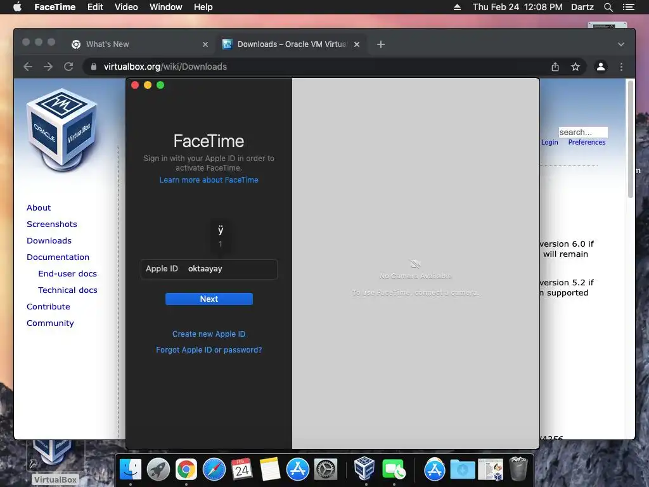Viewport: 649px width, 487px height.
Task: Close the FaceTime window with the red button
Action: (135, 85)
